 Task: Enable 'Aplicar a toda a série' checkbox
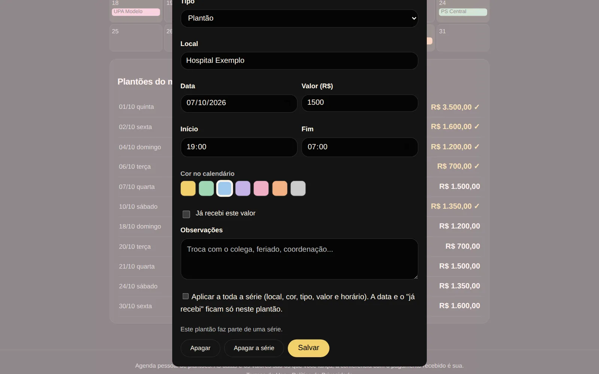185,296
